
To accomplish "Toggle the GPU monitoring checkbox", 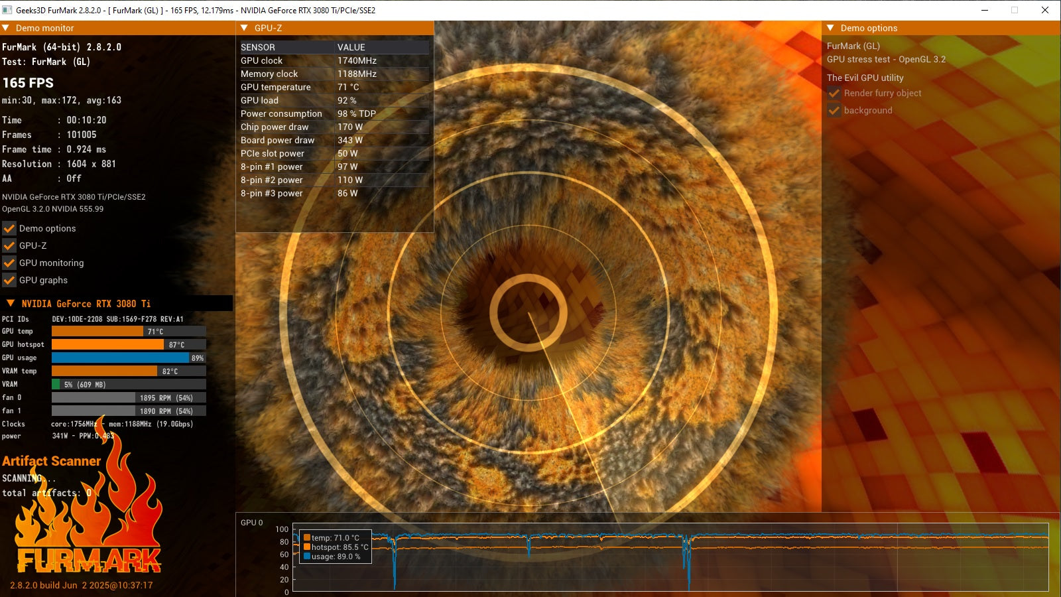I will pos(9,263).
